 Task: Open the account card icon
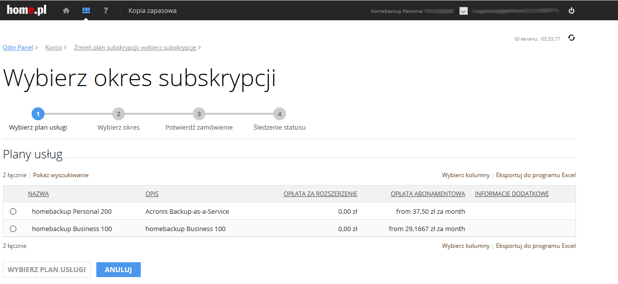[86, 10]
